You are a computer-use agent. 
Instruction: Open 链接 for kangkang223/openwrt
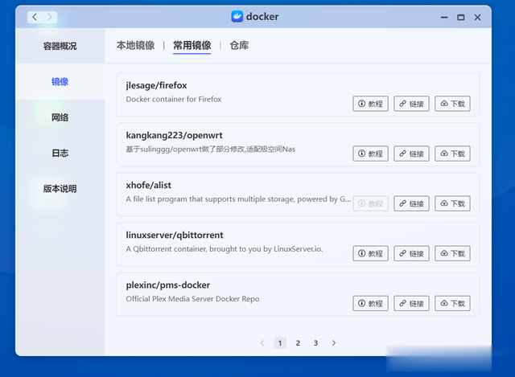pyautogui.click(x=411, y=154)
